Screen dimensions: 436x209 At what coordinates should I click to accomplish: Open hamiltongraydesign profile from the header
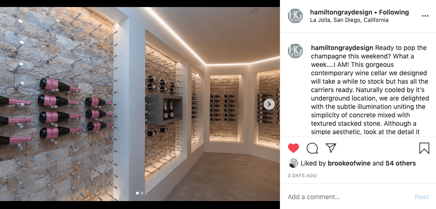341,12
